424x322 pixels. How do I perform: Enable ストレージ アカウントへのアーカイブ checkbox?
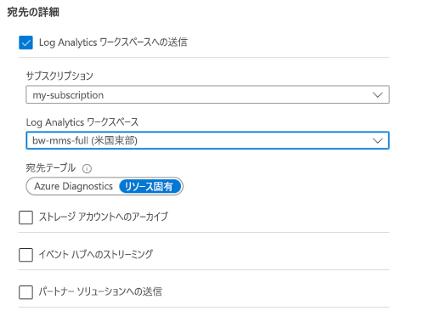[x=25, y=217]
